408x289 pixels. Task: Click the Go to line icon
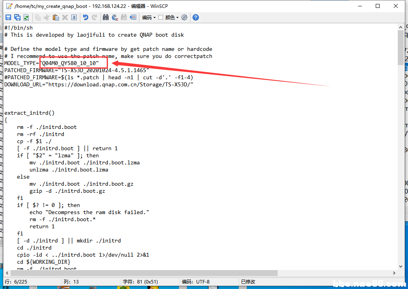133,17
